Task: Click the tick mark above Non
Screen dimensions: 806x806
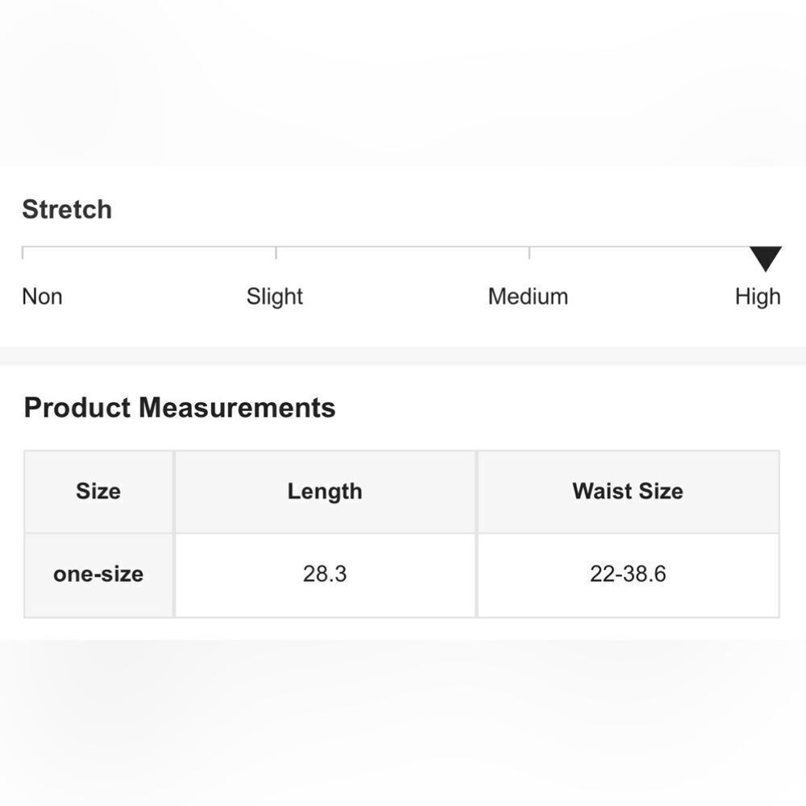Action: pyautogui.click(x=23, y=252)
